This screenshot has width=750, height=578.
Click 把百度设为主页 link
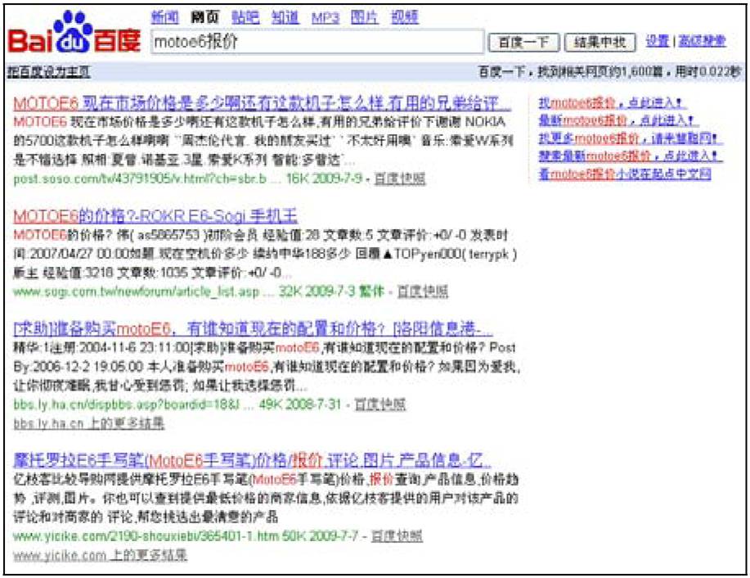coord(49,72)
